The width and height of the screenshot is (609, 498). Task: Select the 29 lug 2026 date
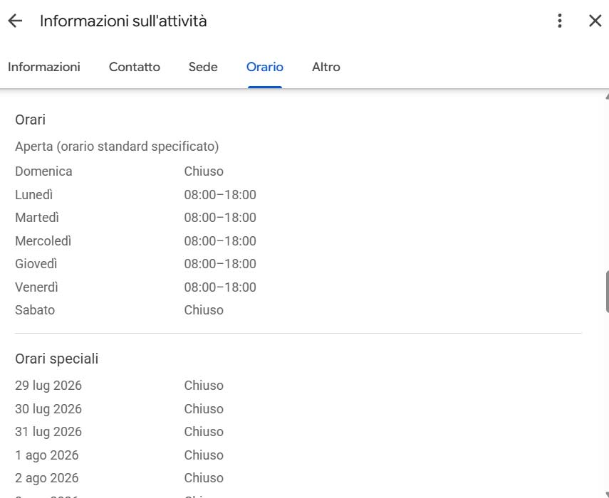48,386
